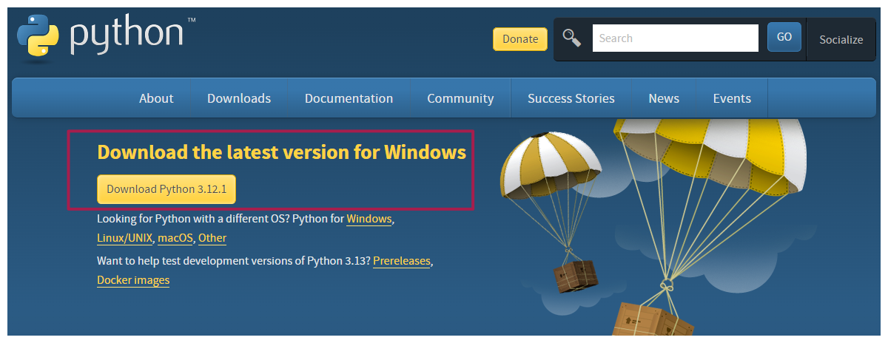Open the Socialize menu

tap(841, 40)
